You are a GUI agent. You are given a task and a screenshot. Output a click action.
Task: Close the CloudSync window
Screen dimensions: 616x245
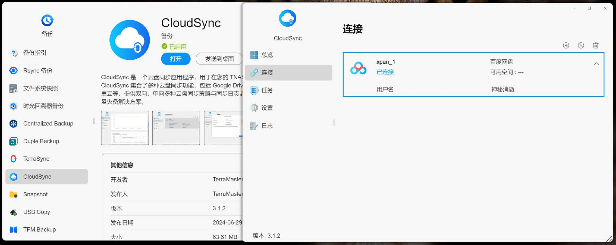605,8
